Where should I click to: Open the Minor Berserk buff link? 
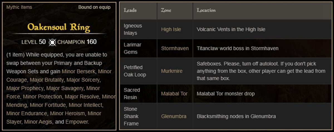click(78, 71)
